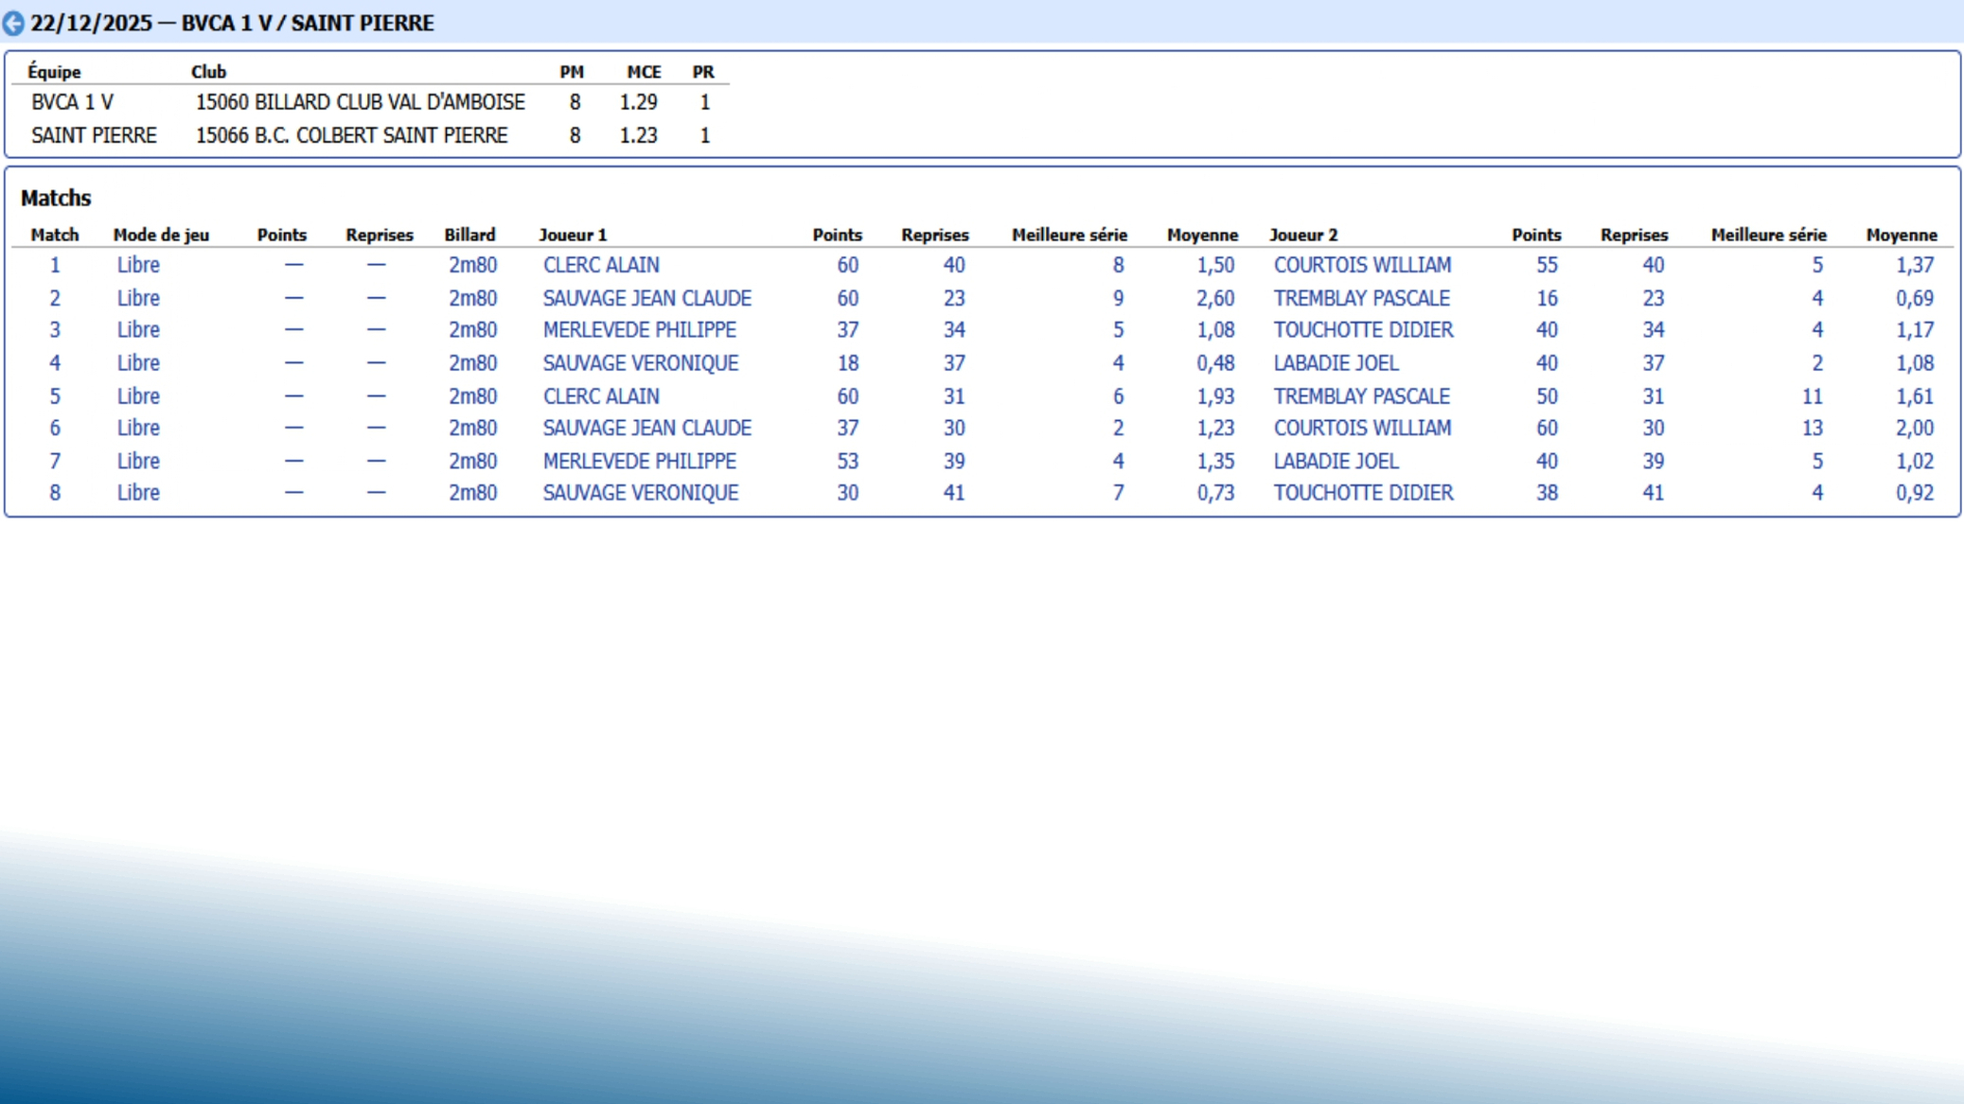Open TOUCHOTTE DIDIER in match 8
This screenshot has width=1964, height=1104.
click(x=1362, y=493)
